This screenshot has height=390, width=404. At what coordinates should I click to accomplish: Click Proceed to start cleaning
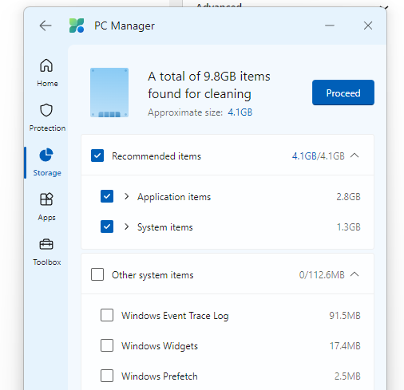pos(343,93)
